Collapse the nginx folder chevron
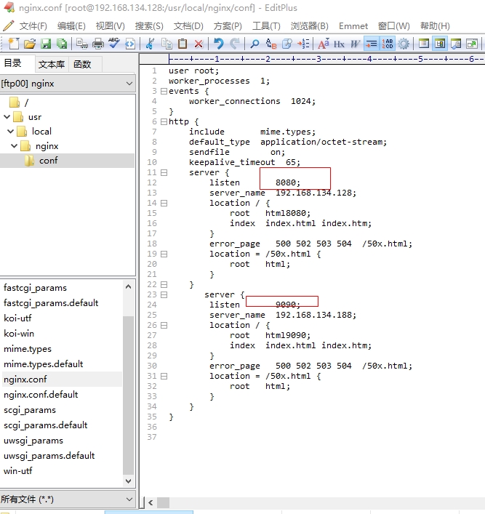 tap(14, 145)
